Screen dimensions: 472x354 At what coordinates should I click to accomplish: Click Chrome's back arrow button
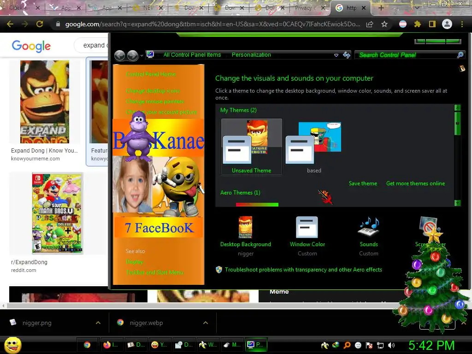point(10,24)
